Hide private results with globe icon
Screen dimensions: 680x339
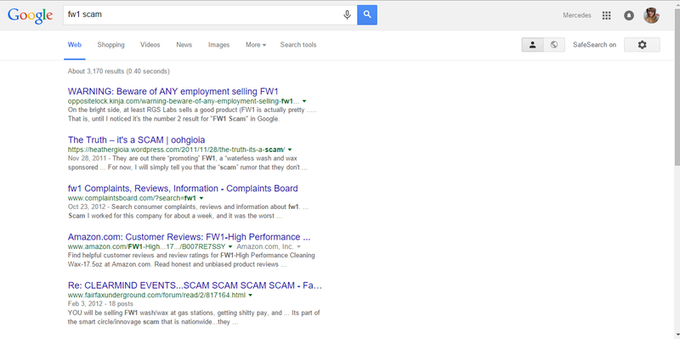(554, 45)
